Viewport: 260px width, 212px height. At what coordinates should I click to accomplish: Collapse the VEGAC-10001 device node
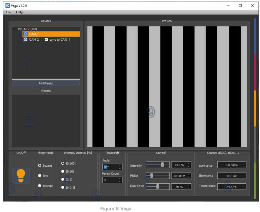(14, 29)
